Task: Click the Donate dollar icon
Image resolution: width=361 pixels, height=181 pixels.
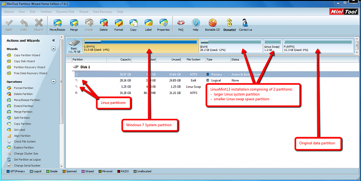Action: pos(229,23)
